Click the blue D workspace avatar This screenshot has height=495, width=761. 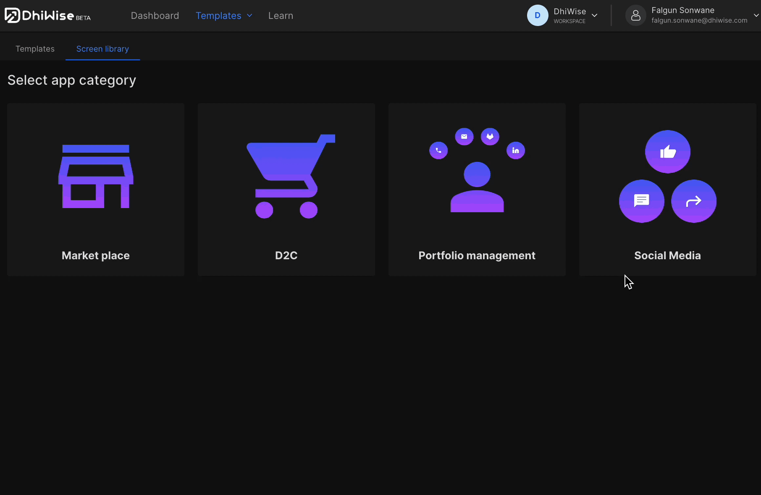[x=538, y=16]
